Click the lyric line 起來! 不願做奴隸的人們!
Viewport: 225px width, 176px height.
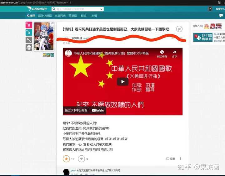(x=80, y=123)
